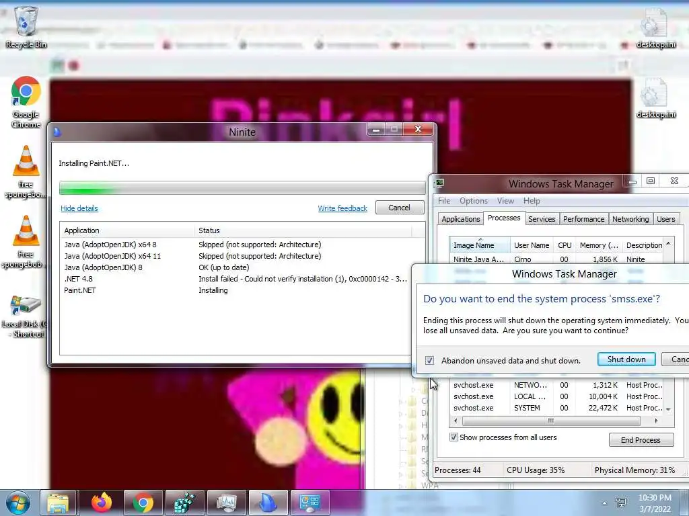The image size is (689, 516).
Task: Select the lower desktop.ini file icon
Action: (x=655, y=98)
